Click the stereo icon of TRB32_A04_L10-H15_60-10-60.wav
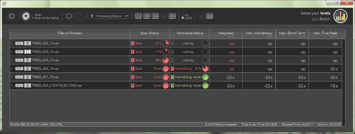This screenshot has height=134, width=355. tap(27, 86)
